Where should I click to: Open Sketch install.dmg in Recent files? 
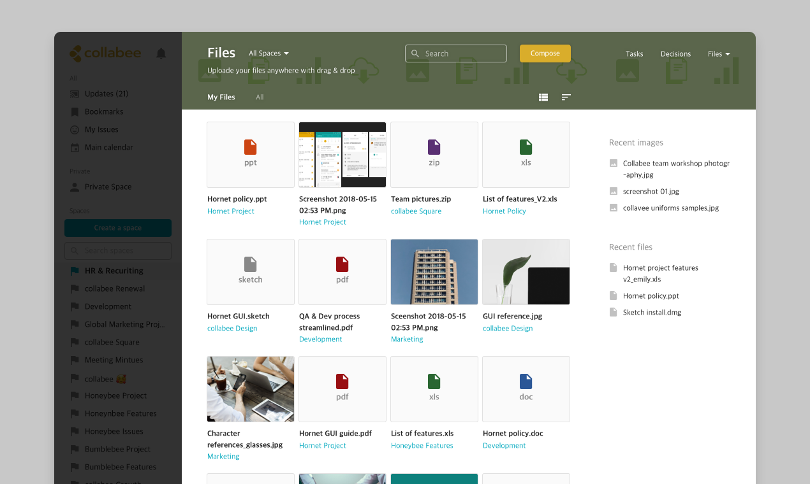pyautogui.click(x=652, y=312)
